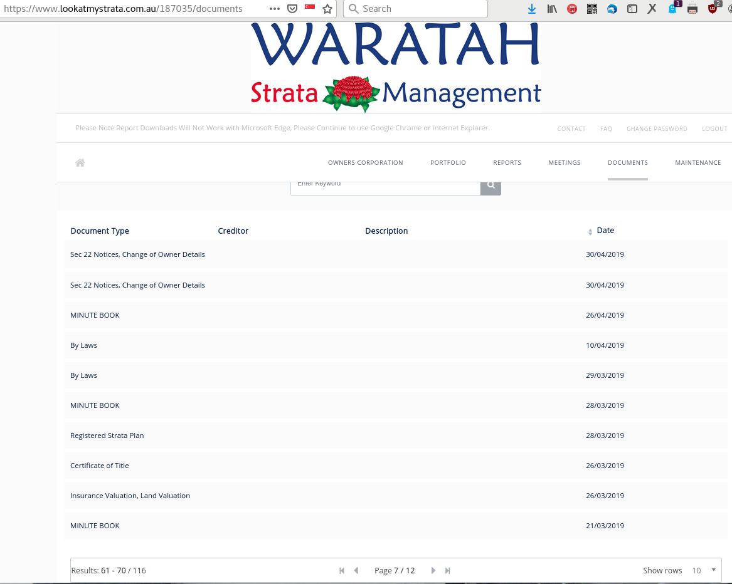732x584 pixels.
Task: Open By Laws document dated 29/03/2019
Action: tap(396, 375)
